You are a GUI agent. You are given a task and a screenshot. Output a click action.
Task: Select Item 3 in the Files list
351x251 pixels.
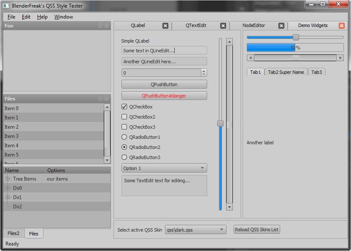[54, 136]
